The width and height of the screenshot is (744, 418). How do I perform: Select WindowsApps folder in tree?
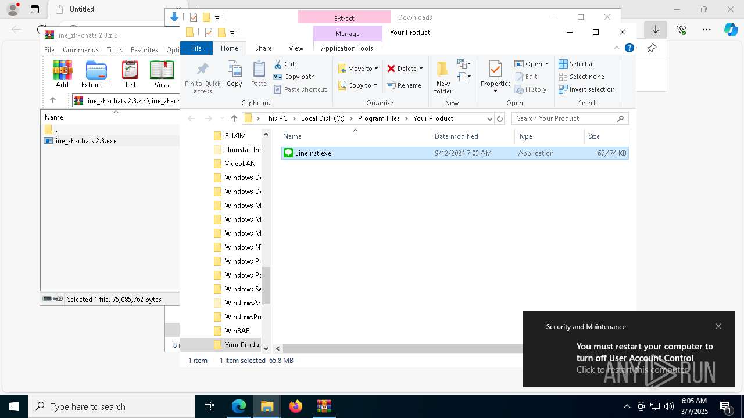(242, 303)
